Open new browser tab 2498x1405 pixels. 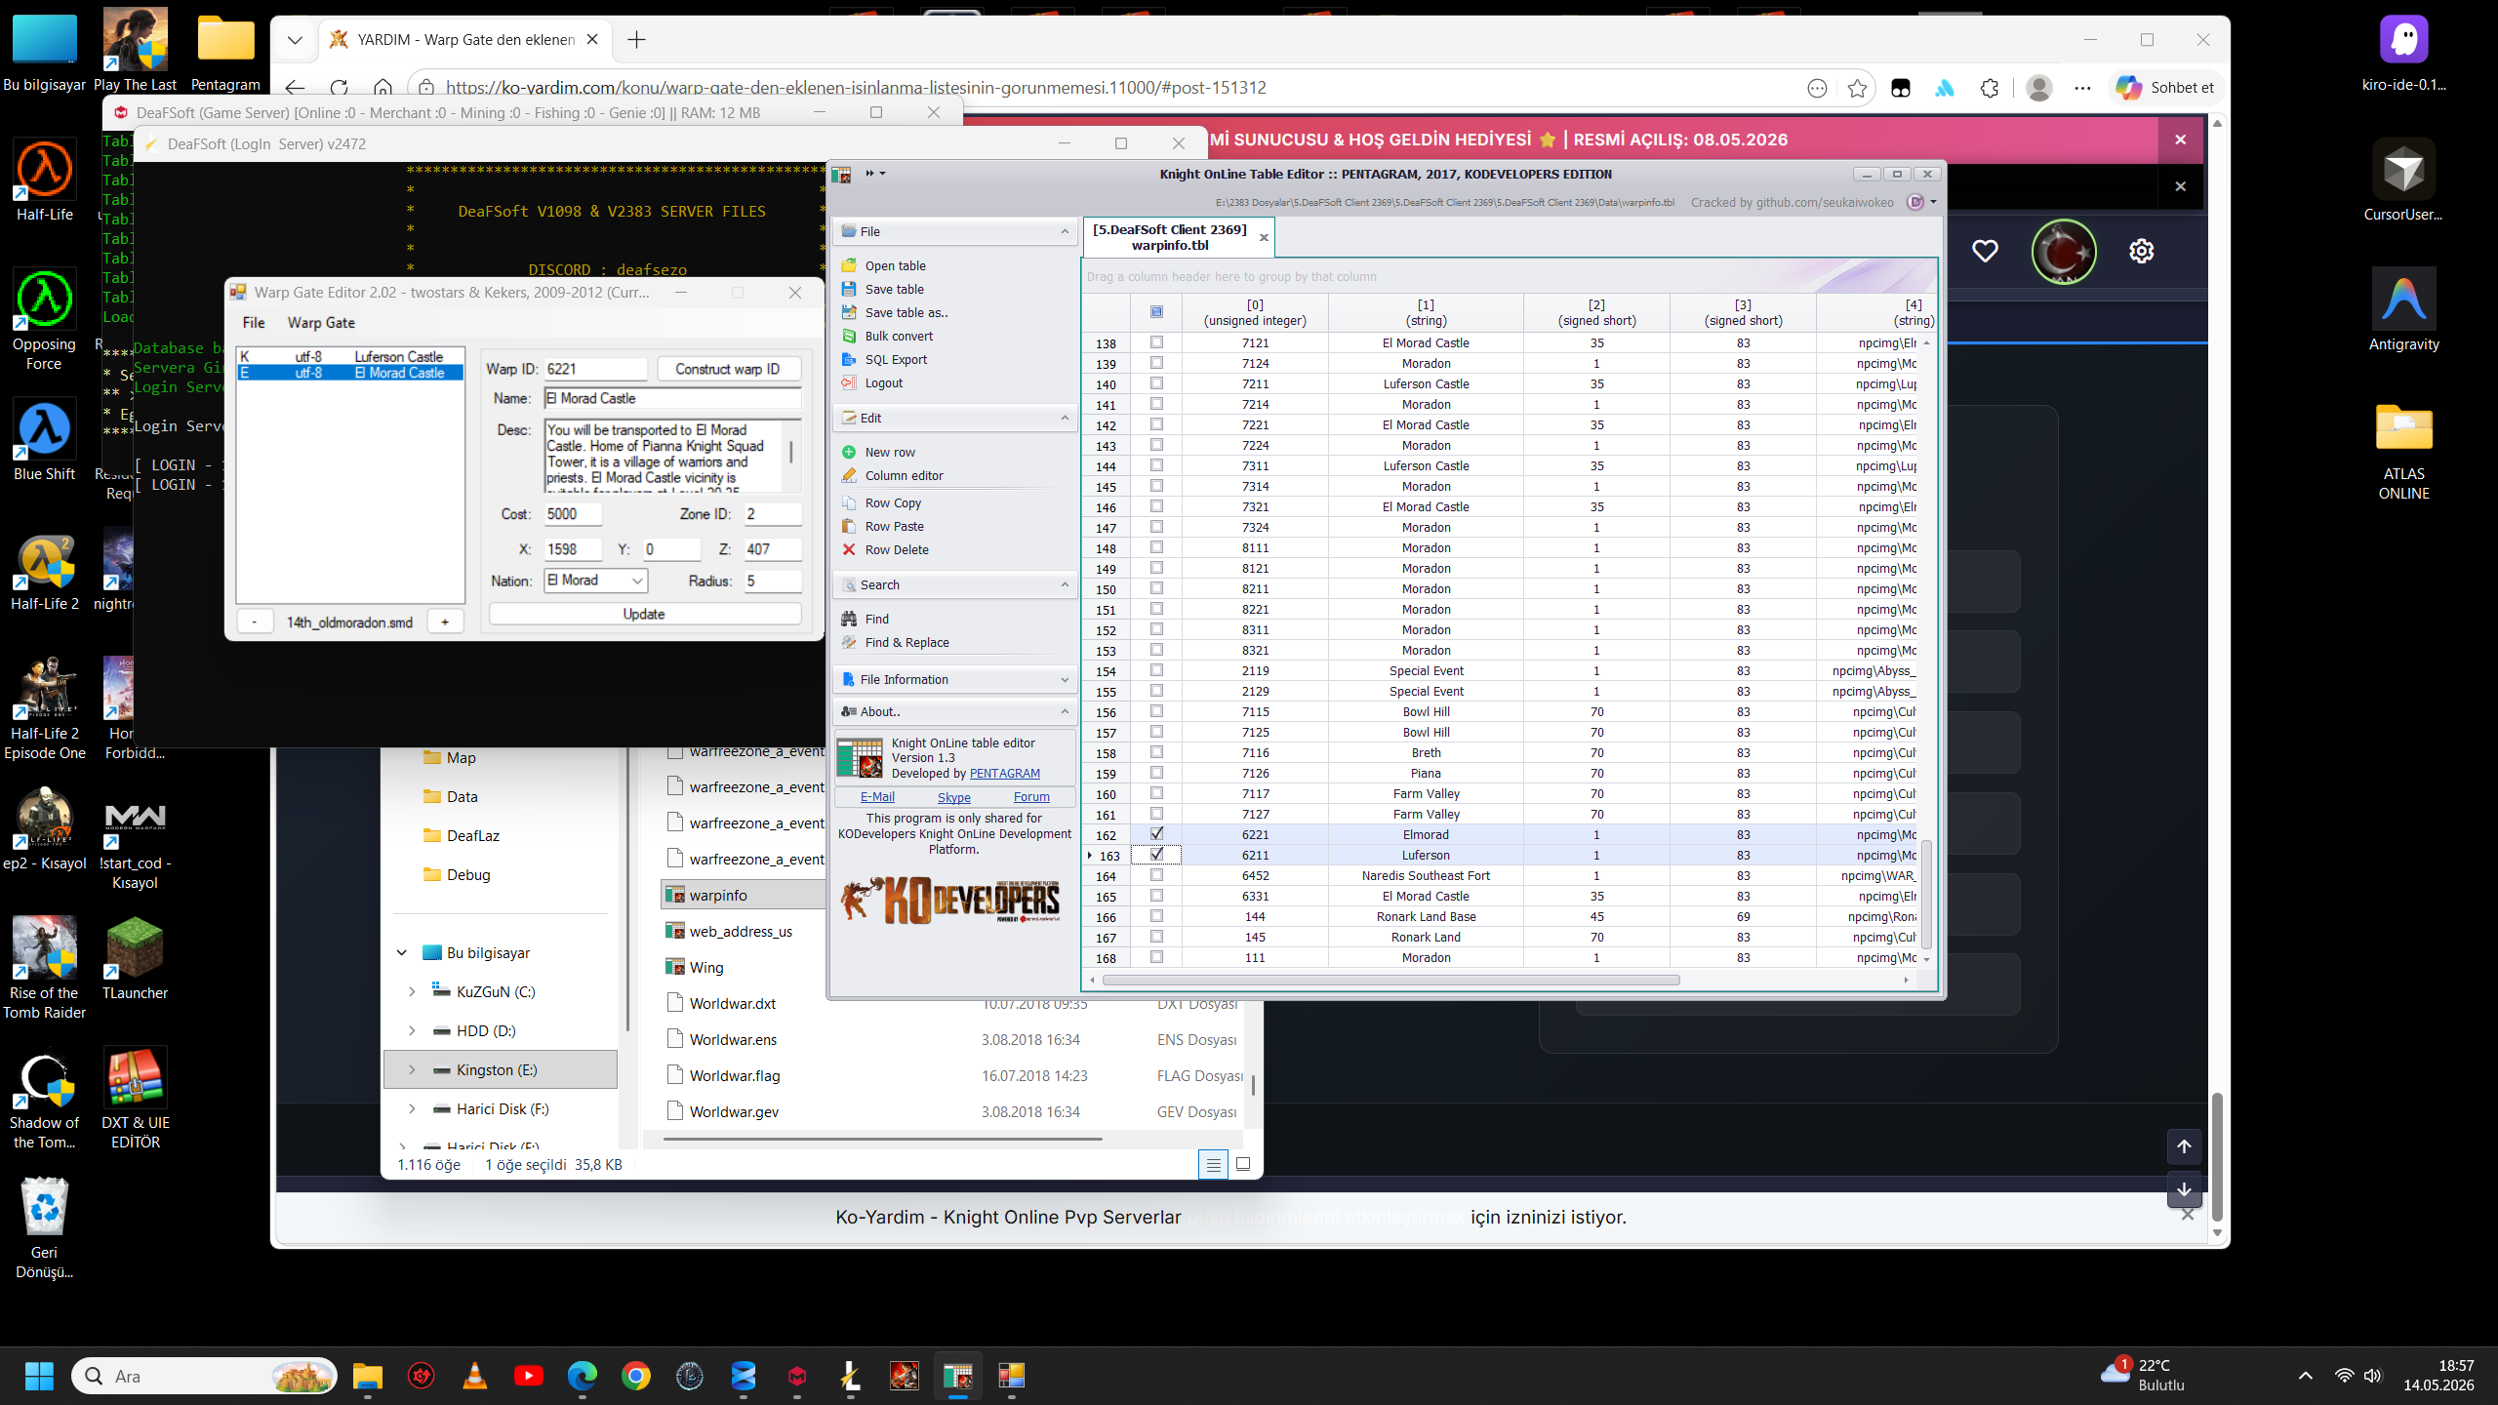click(x=636, y=40)
